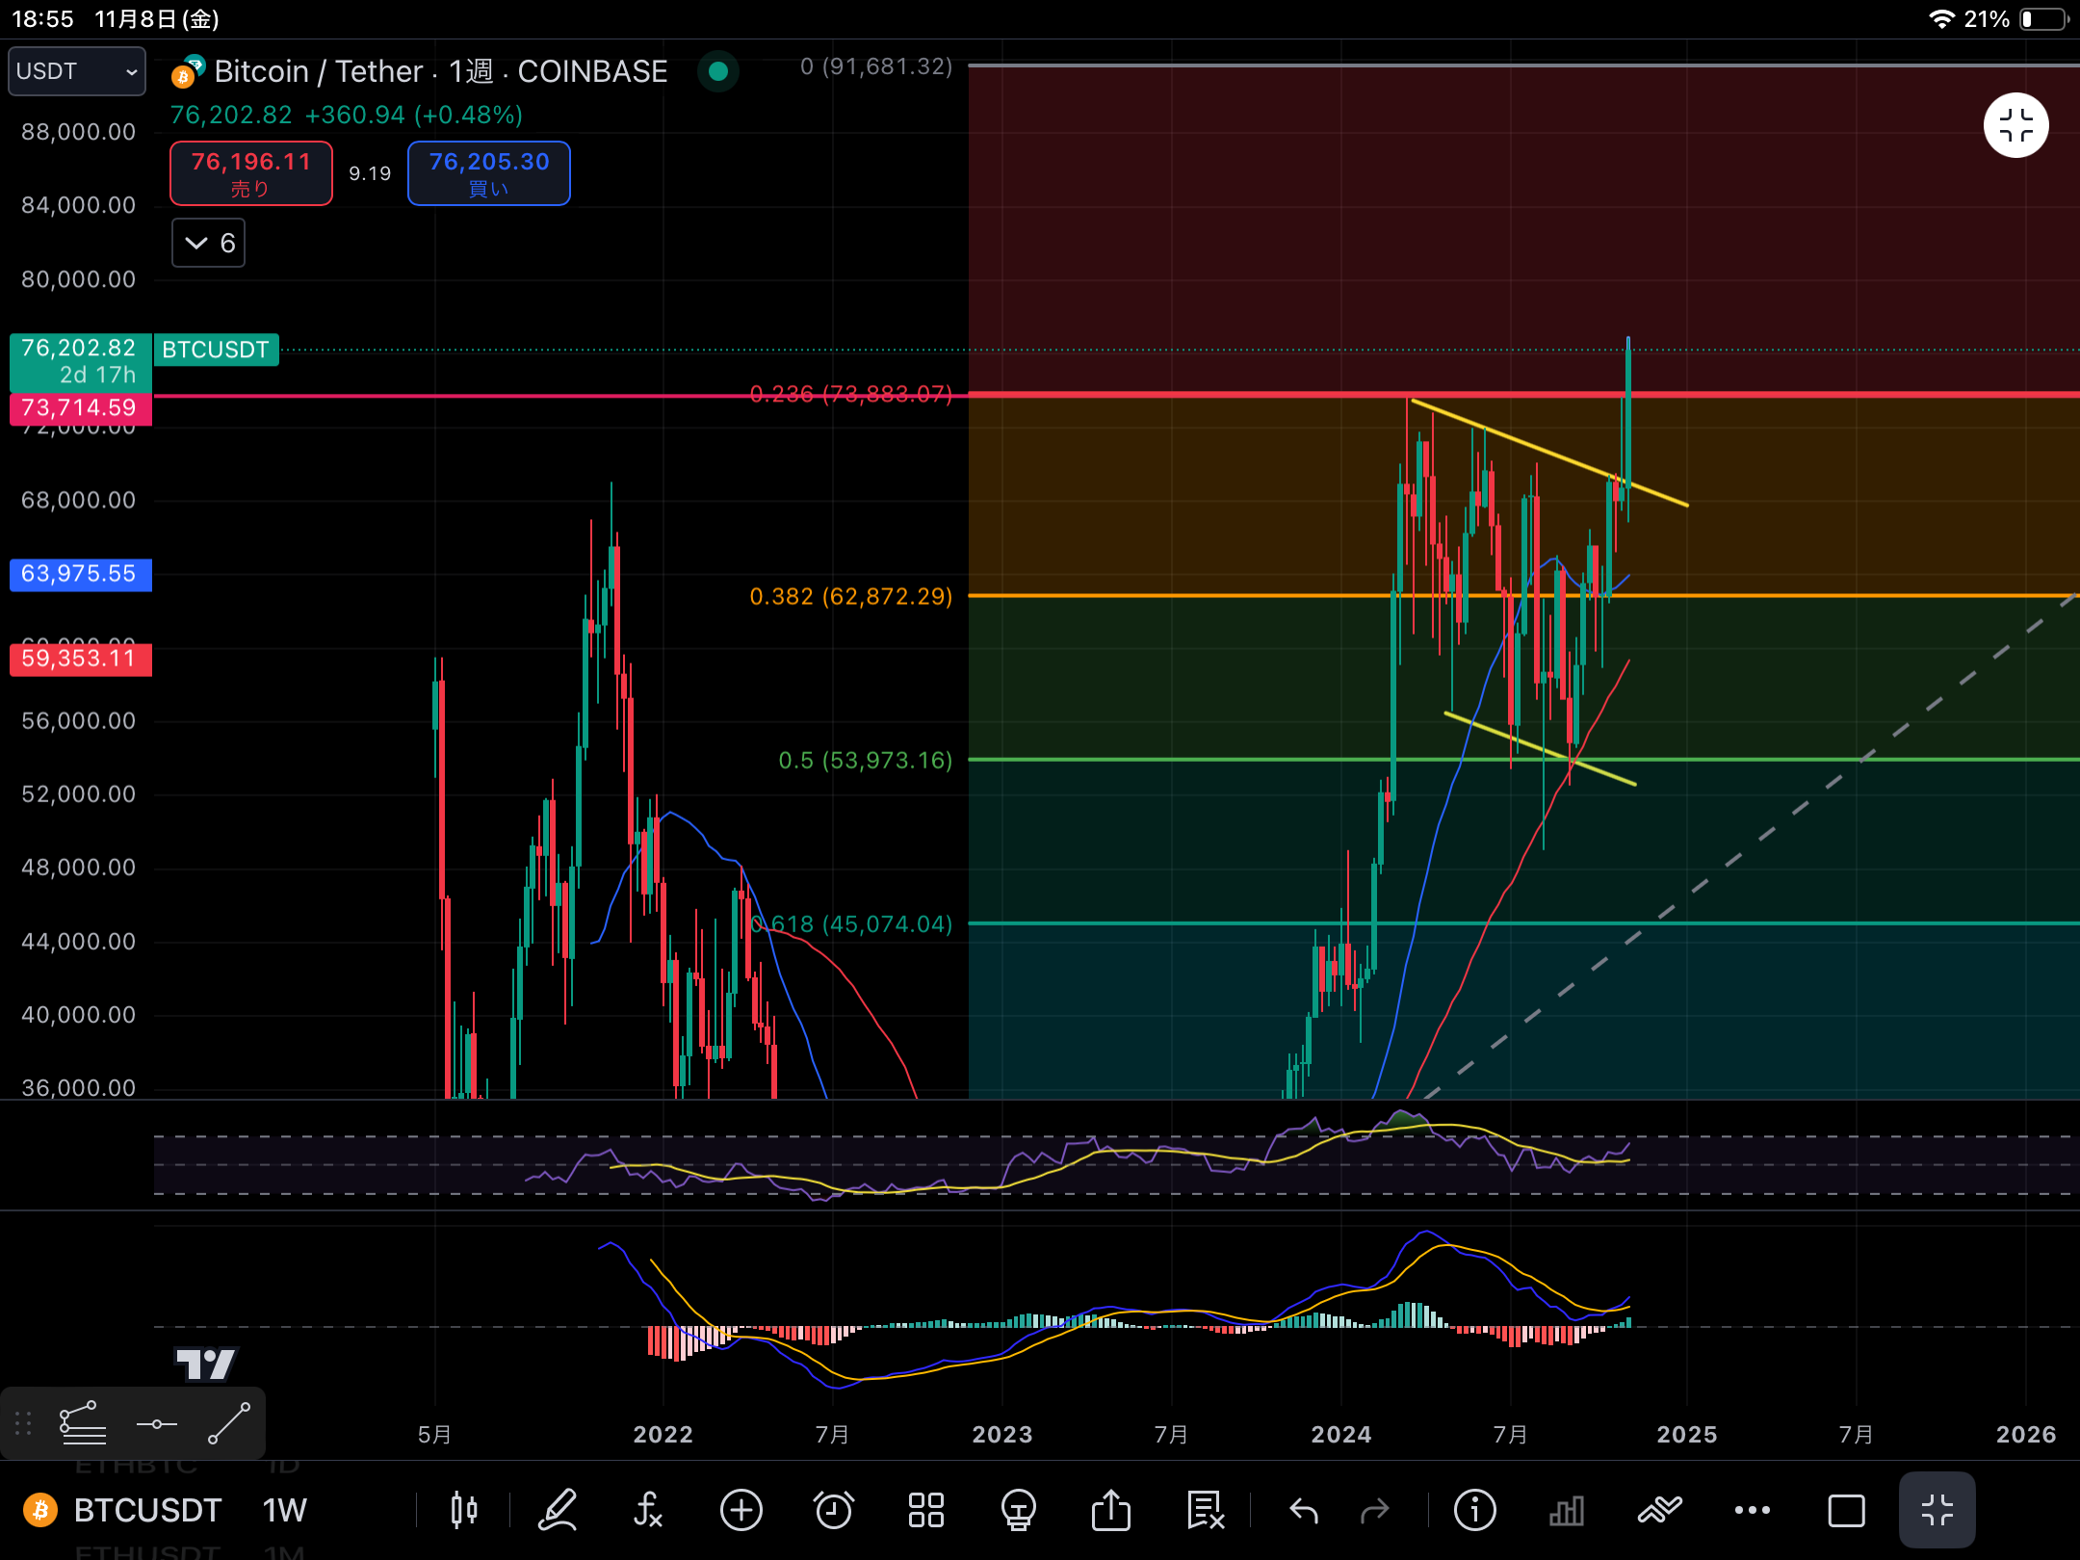Tap the TradingView logo watermark button

pyautogui.click(x=205, y=1363)
